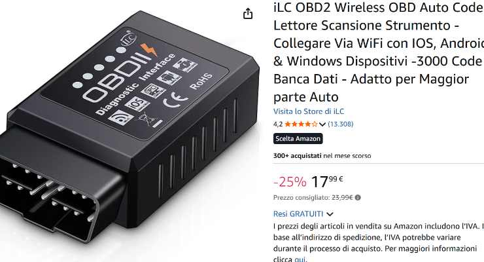Screen dimensions: 484x262
Task: Click the share icon above the product image
Action: pos(248,14)
